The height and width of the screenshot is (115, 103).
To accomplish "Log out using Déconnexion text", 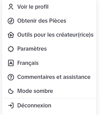I will [34, 105].
